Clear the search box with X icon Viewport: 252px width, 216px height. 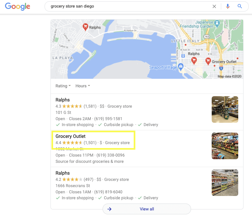[214, 7]
